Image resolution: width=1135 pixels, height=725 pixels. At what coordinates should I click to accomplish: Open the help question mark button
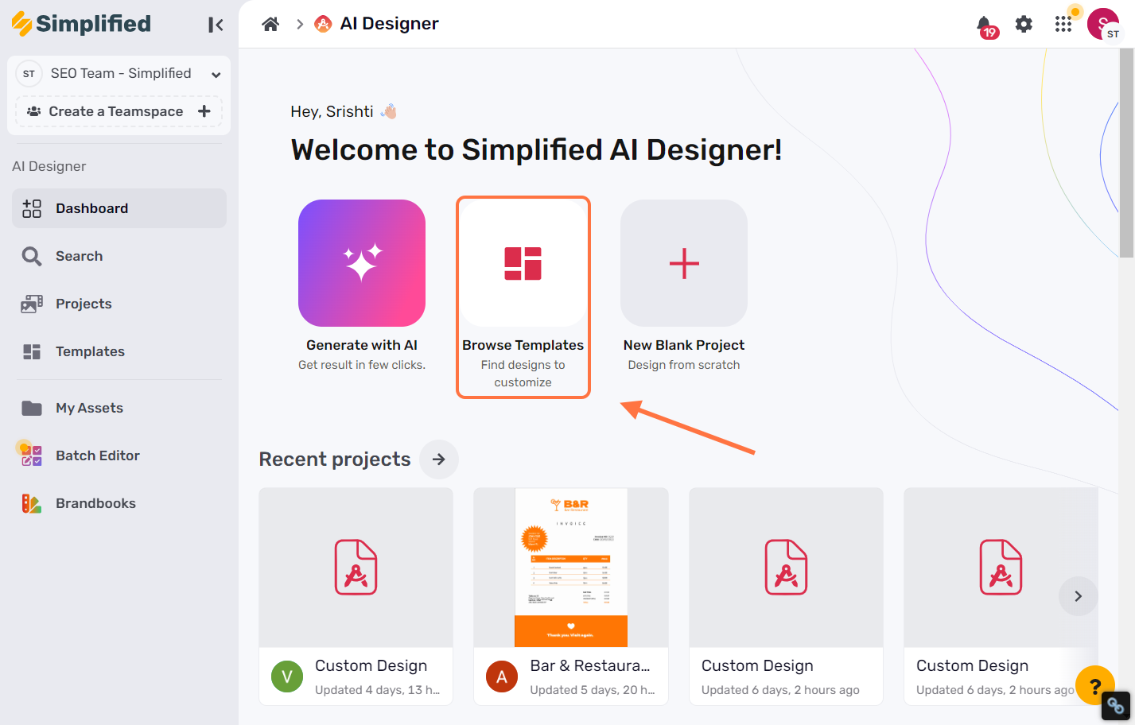click(x=1095, y=685)
